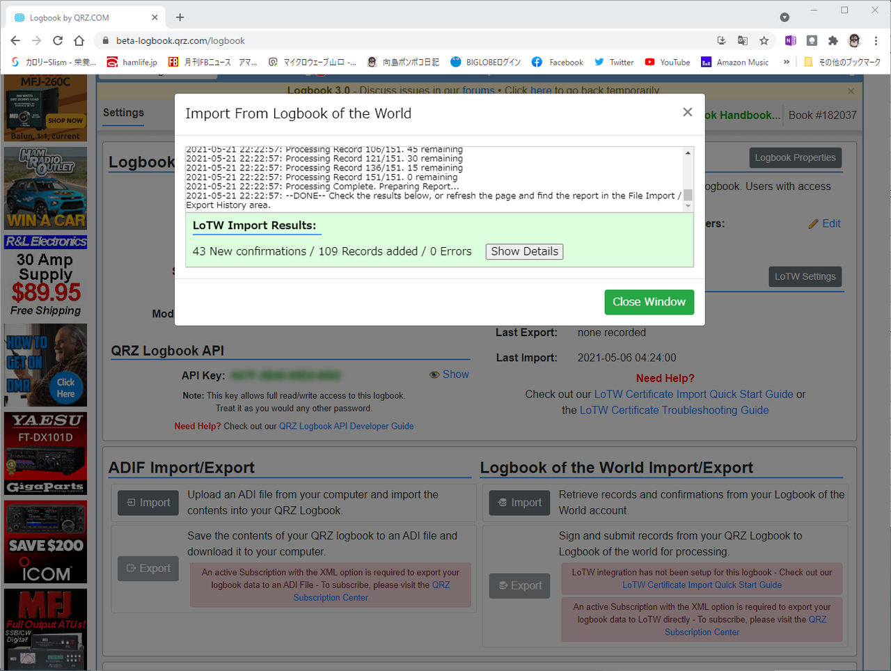Click the MFJ Full Output ATUs ad
891x671 pixels.
pos(46,629)
